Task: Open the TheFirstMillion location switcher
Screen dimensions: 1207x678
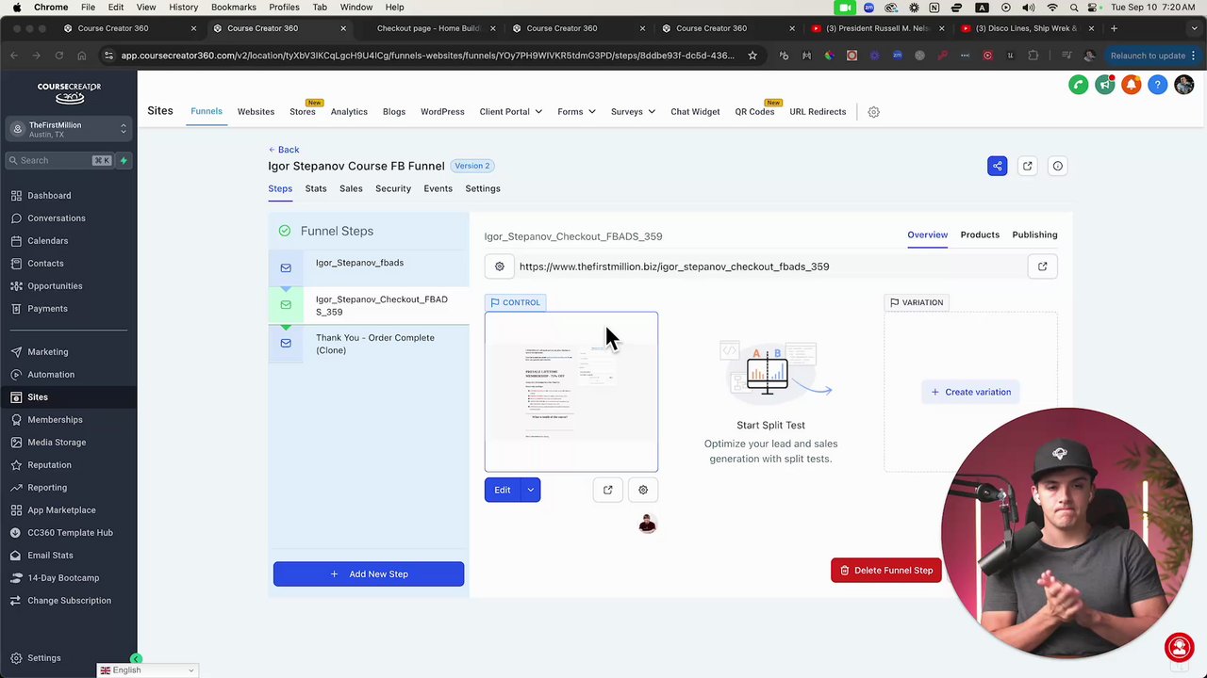Action: 68,129
